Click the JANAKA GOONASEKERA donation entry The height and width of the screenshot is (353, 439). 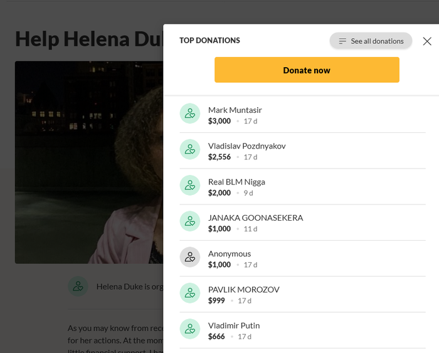(x=302, y=223)
